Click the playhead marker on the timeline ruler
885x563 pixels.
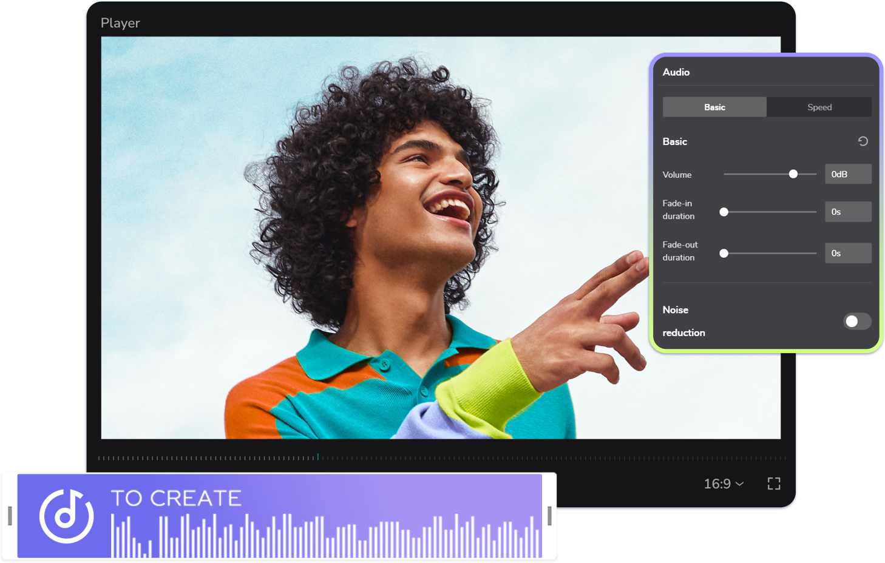click(317, 457)
